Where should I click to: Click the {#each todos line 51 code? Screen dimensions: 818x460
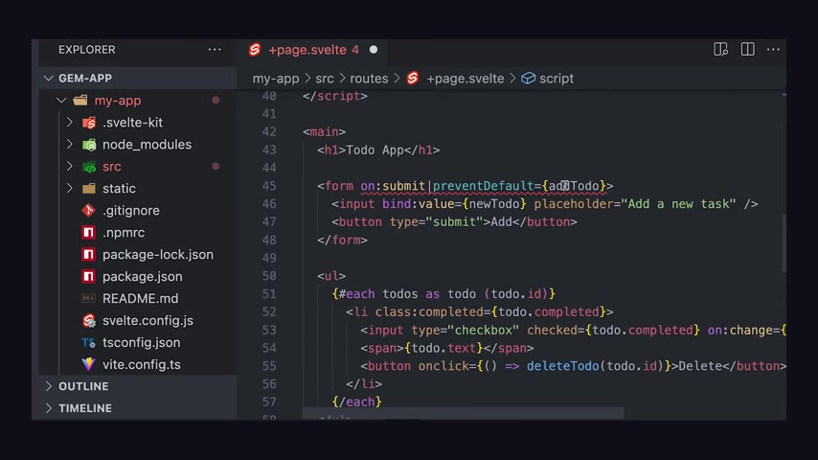(443, 294)
